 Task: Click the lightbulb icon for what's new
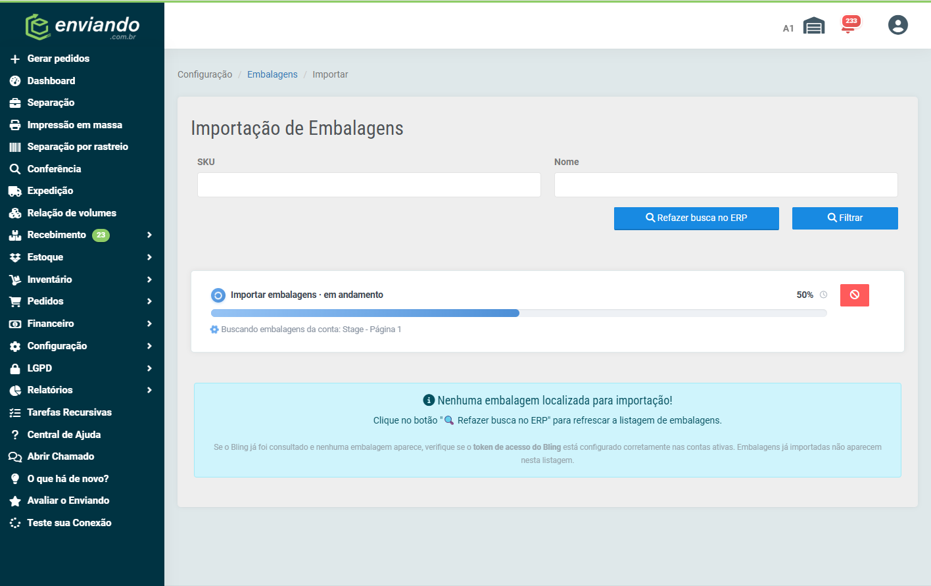15,479
